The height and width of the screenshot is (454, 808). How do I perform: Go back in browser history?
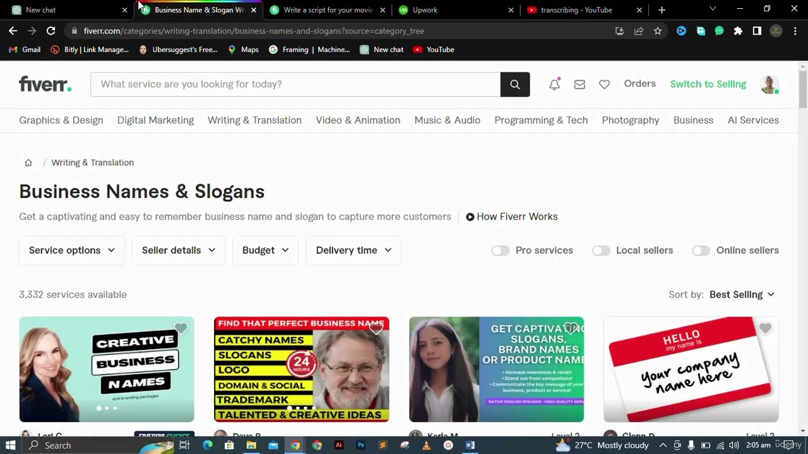13,31
